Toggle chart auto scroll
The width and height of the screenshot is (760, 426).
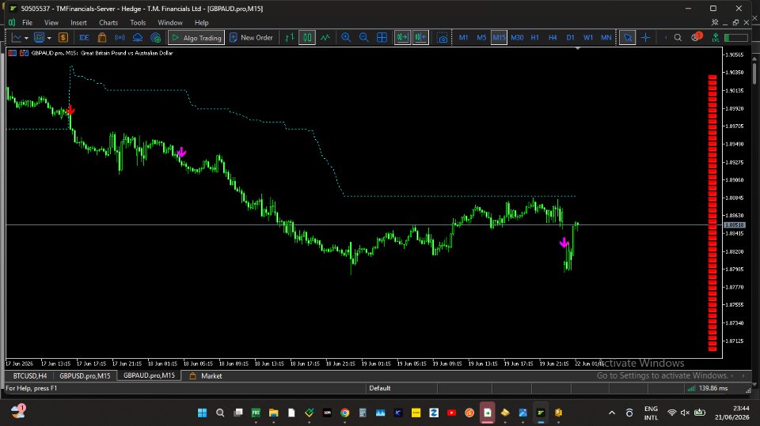pos(402,37)
